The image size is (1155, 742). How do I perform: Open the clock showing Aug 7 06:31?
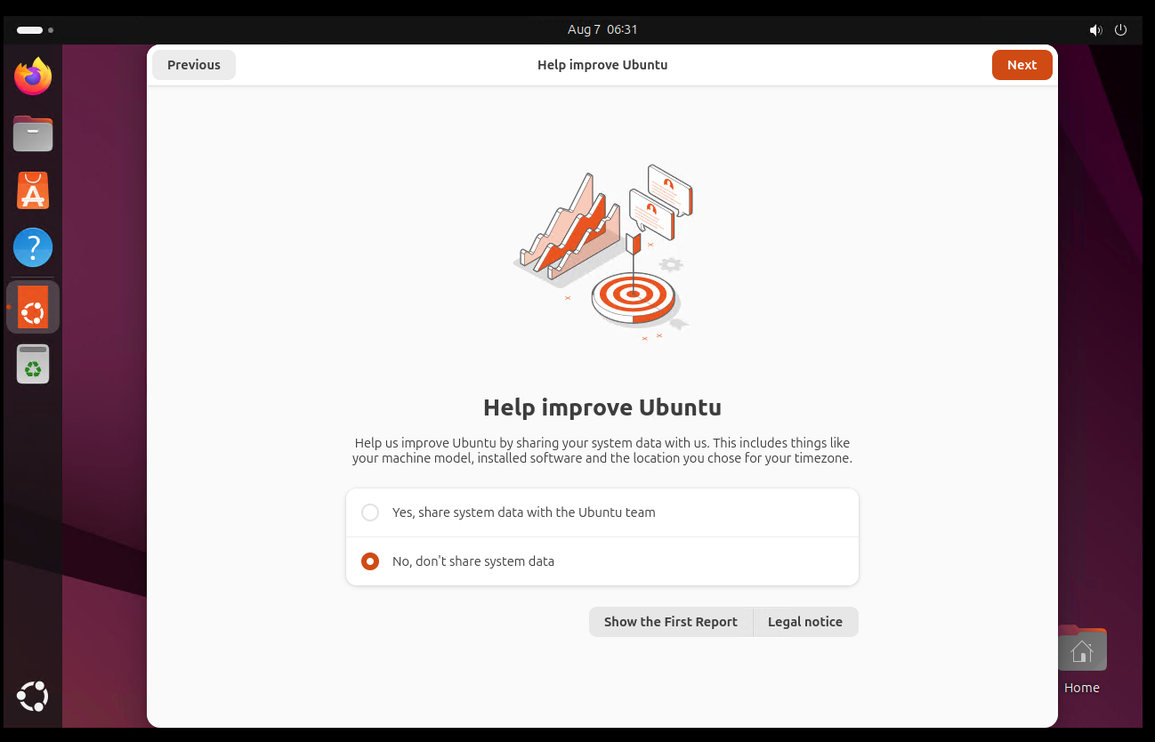tap(602, 29)
